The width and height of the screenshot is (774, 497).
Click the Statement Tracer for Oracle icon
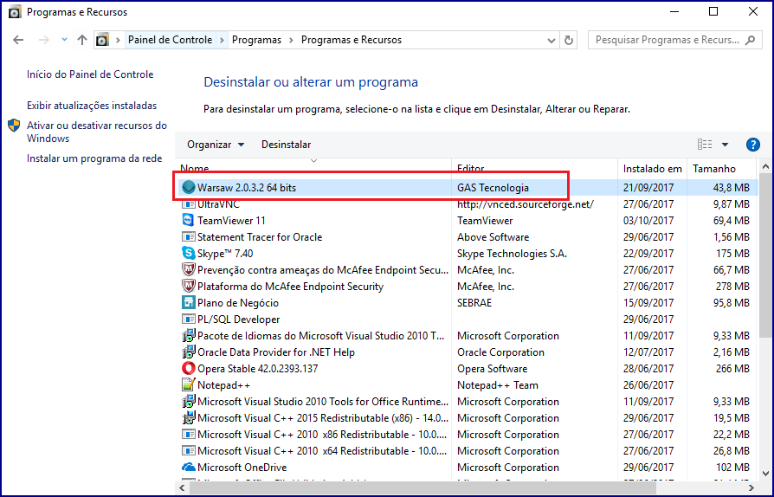(x=189, y=237)
